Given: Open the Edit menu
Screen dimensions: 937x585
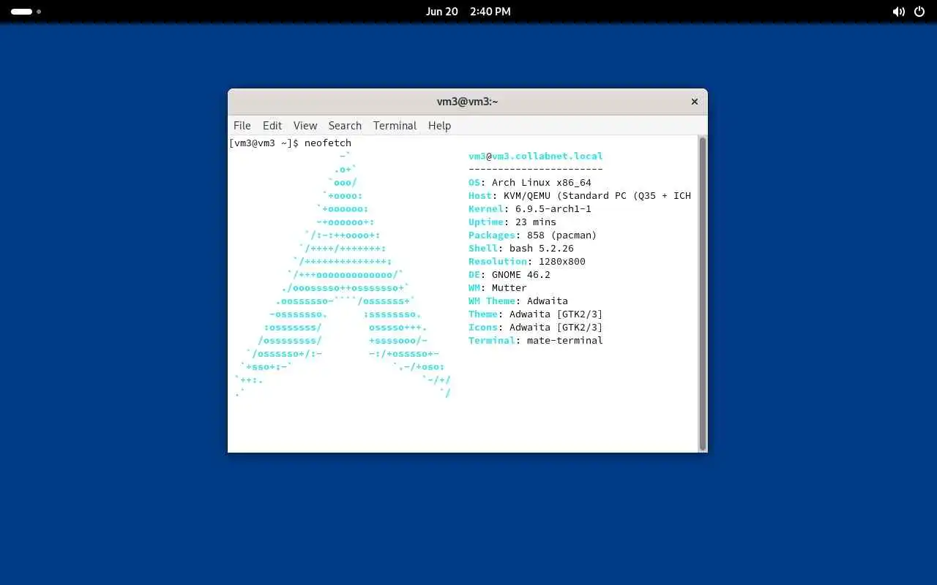Looking at the screenshot, I should pyautogui.click(x=272, y=126).
